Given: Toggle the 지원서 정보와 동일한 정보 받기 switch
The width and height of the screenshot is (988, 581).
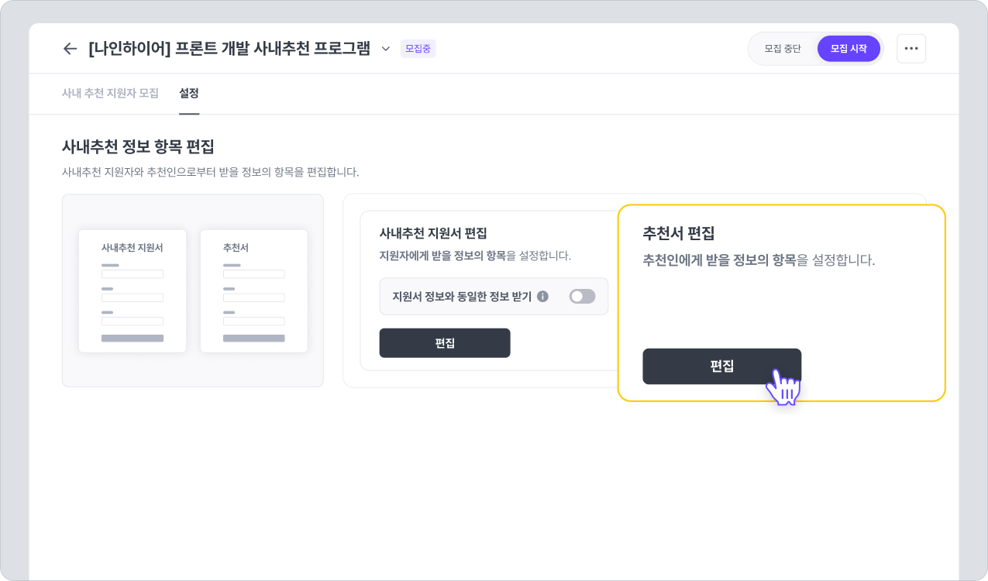Looking at the screenshot, I should pos(582,296).
